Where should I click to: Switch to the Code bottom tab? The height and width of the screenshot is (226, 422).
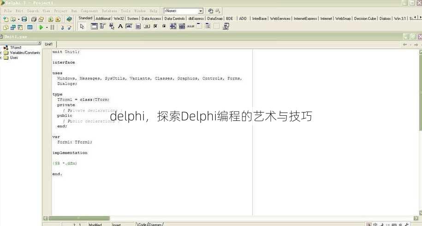point(142,224)
